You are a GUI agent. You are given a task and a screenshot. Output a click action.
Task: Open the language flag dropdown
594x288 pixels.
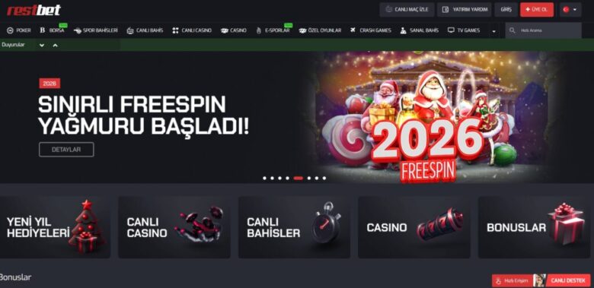570,10
